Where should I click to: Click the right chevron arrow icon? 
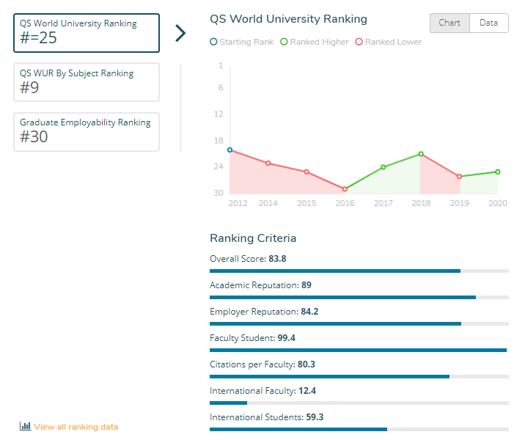click(x=180, y=33)
